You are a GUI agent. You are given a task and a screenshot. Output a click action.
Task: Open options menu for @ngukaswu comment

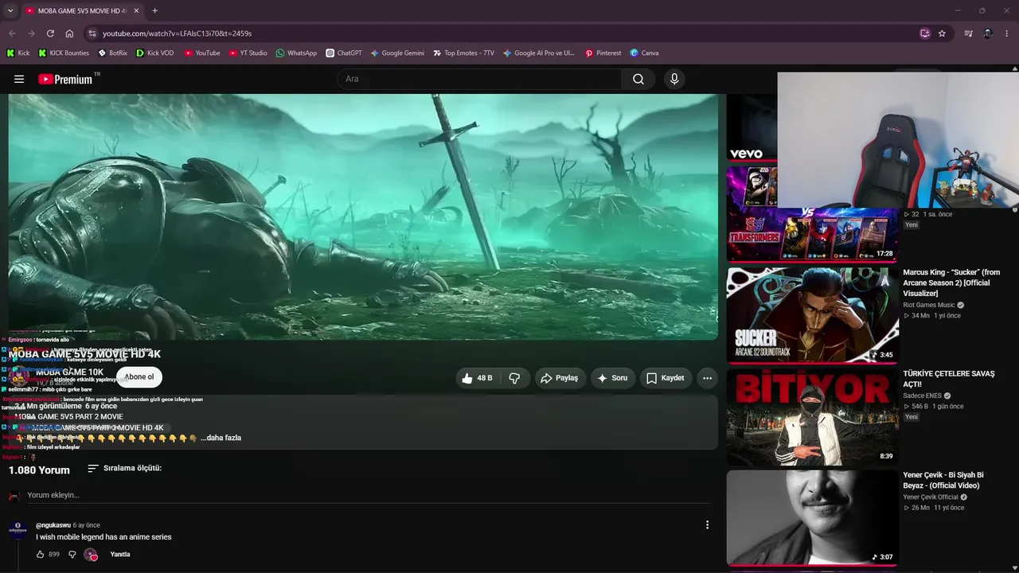[707, 524]
